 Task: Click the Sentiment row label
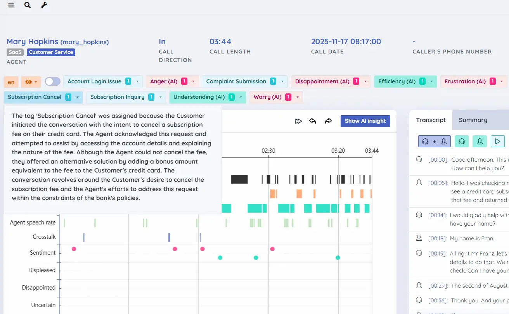click(43, 253)
